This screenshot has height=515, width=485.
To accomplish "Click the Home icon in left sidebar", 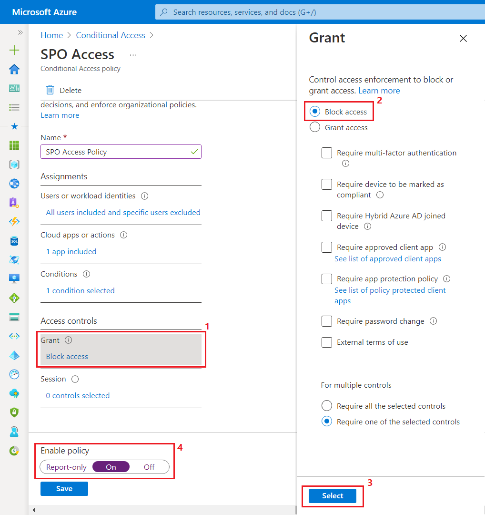I will tap(14, 69).
